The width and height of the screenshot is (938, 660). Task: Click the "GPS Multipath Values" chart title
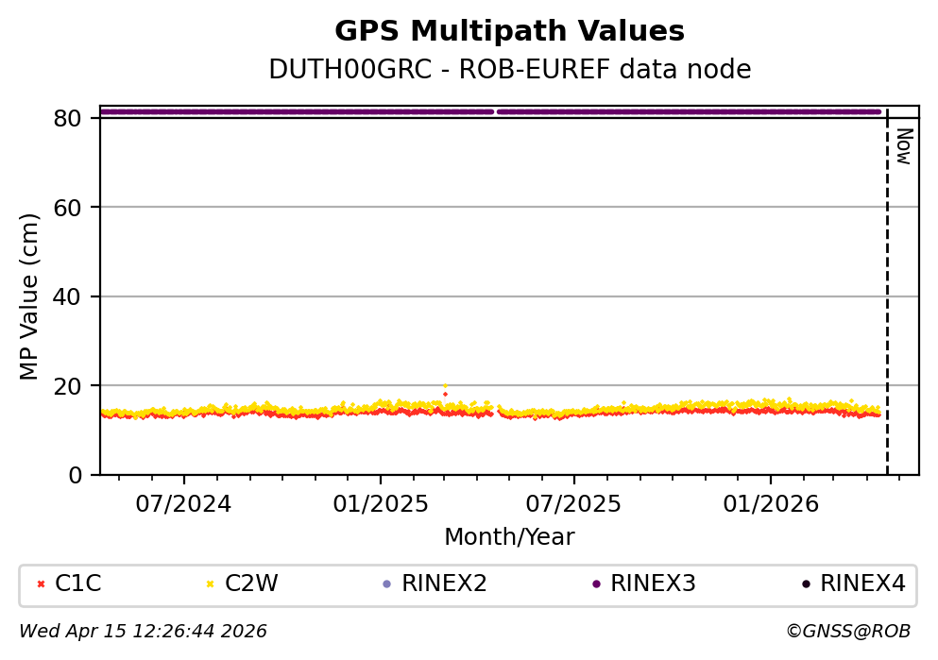tap(509, 31)
